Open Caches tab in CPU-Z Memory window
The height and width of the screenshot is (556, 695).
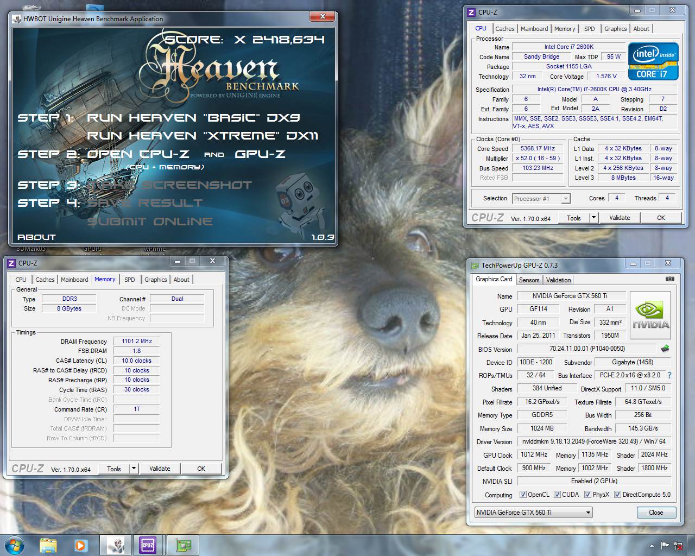coord(45,280)
